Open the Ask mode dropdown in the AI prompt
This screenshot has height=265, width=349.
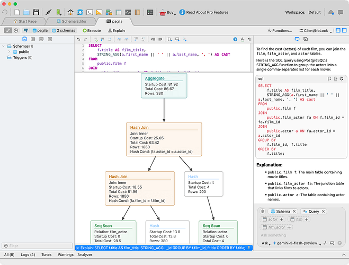coord(266,243)
